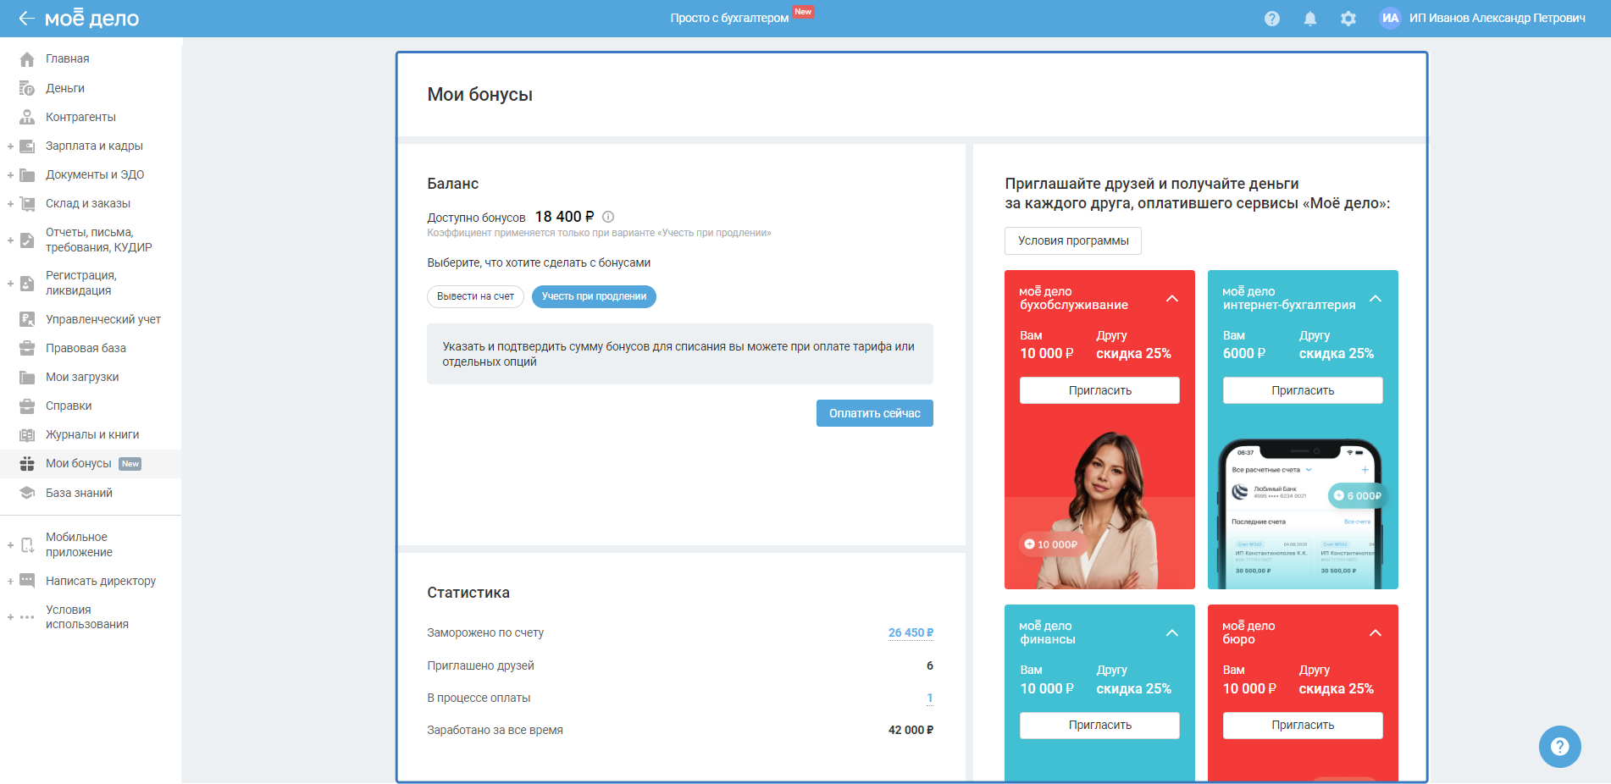
Task: Click the Отчеты, письма icon
Action: (27, 240)
